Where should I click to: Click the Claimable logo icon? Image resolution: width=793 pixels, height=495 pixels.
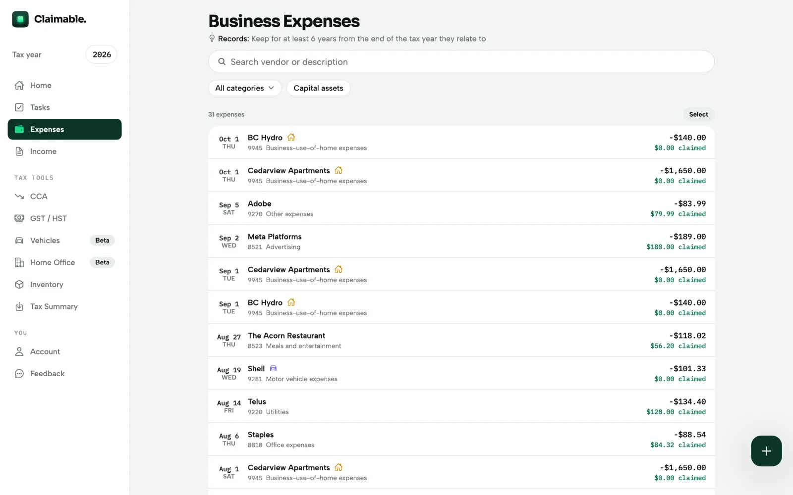[20, 19]
